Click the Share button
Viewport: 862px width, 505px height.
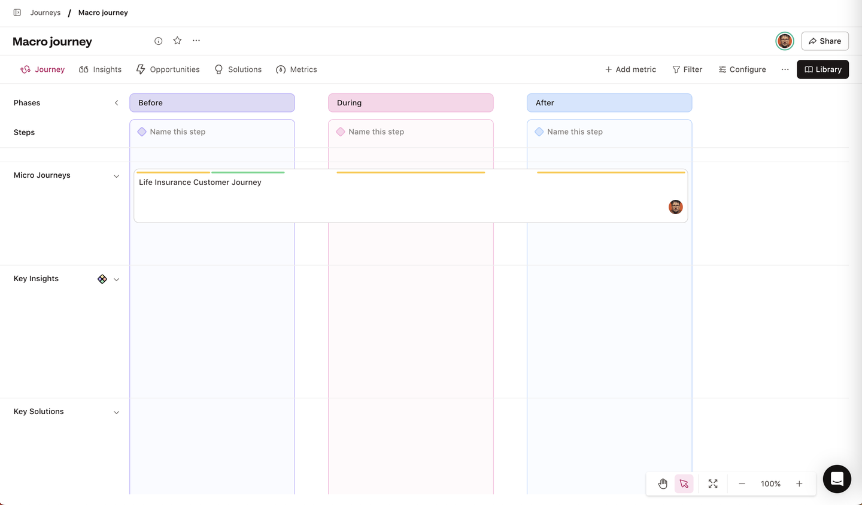point(825,41)
